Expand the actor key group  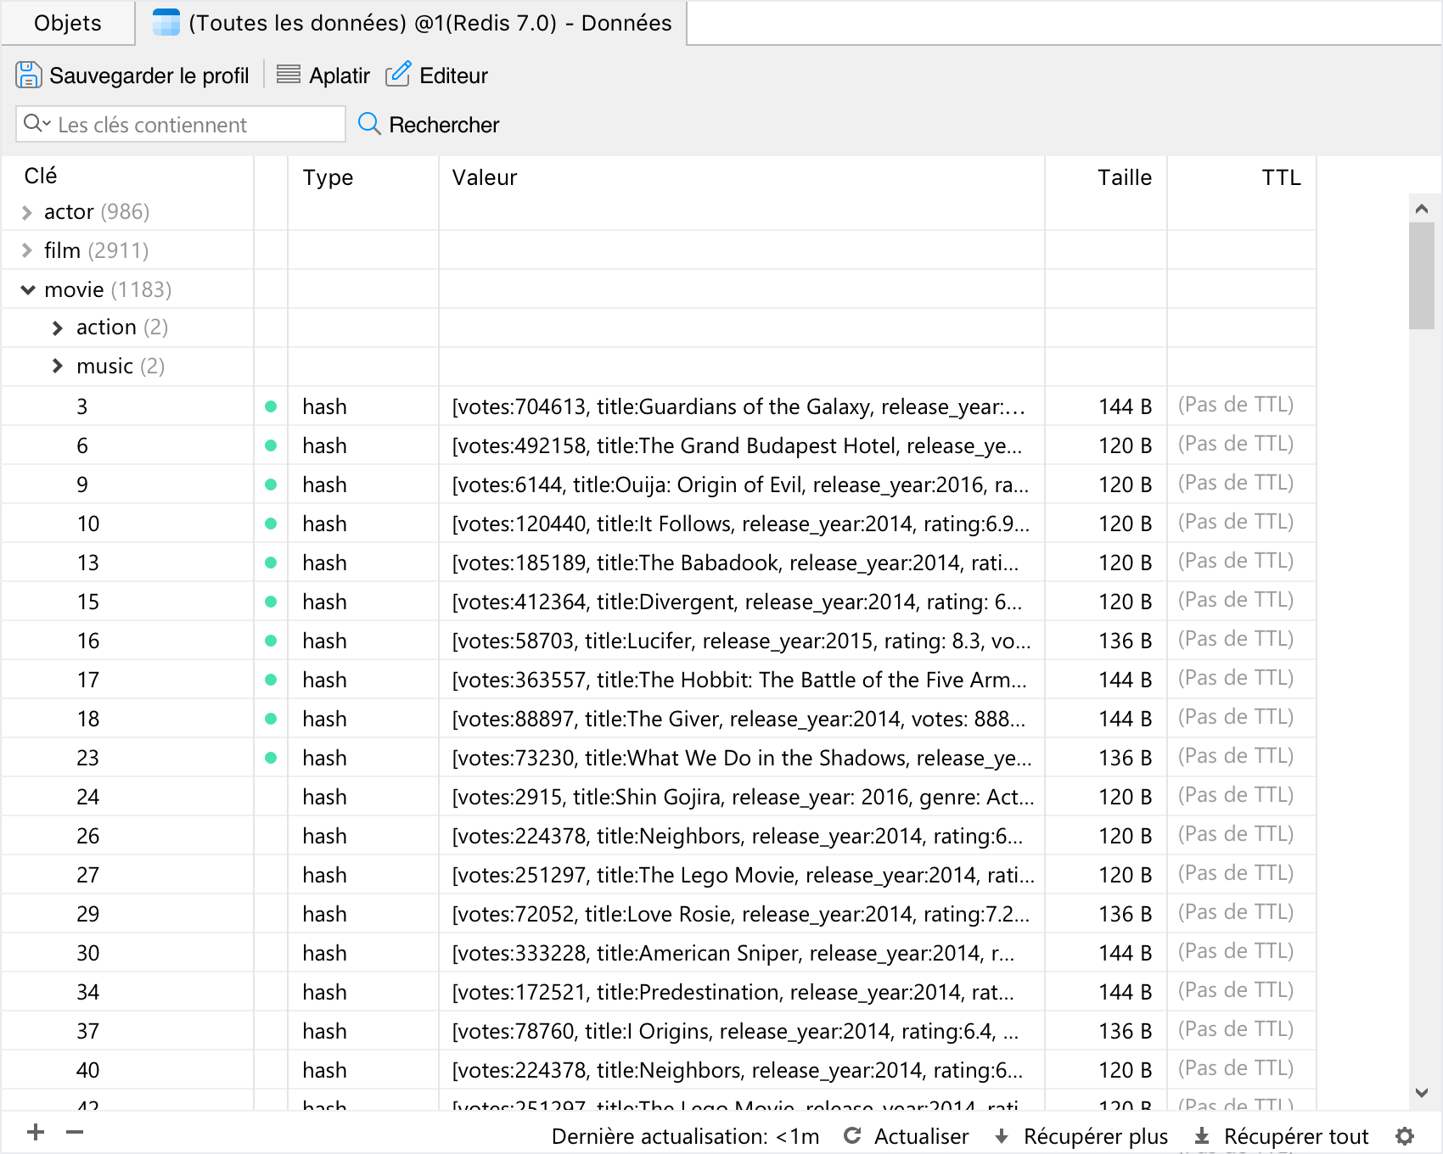(x=27, y=212)
